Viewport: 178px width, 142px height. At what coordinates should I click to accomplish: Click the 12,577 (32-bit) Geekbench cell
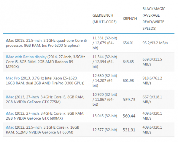[x=105, y=130]
